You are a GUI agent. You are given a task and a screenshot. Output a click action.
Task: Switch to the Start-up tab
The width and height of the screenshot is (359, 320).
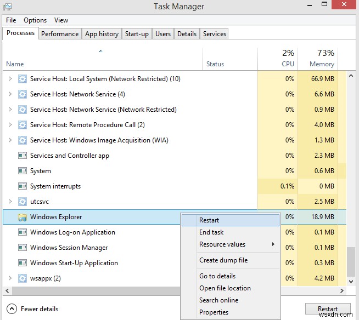(137, 34)
